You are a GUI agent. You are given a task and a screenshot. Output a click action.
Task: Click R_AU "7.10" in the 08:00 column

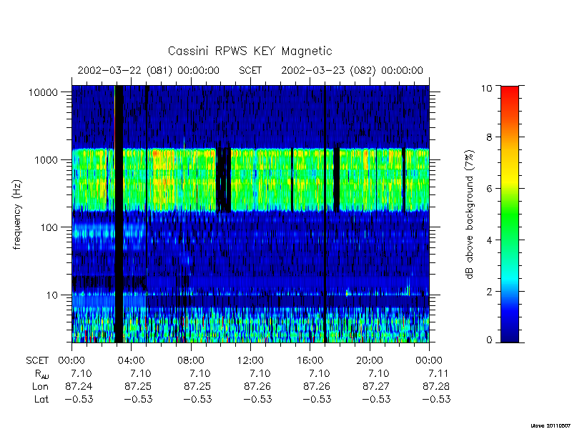200,373
